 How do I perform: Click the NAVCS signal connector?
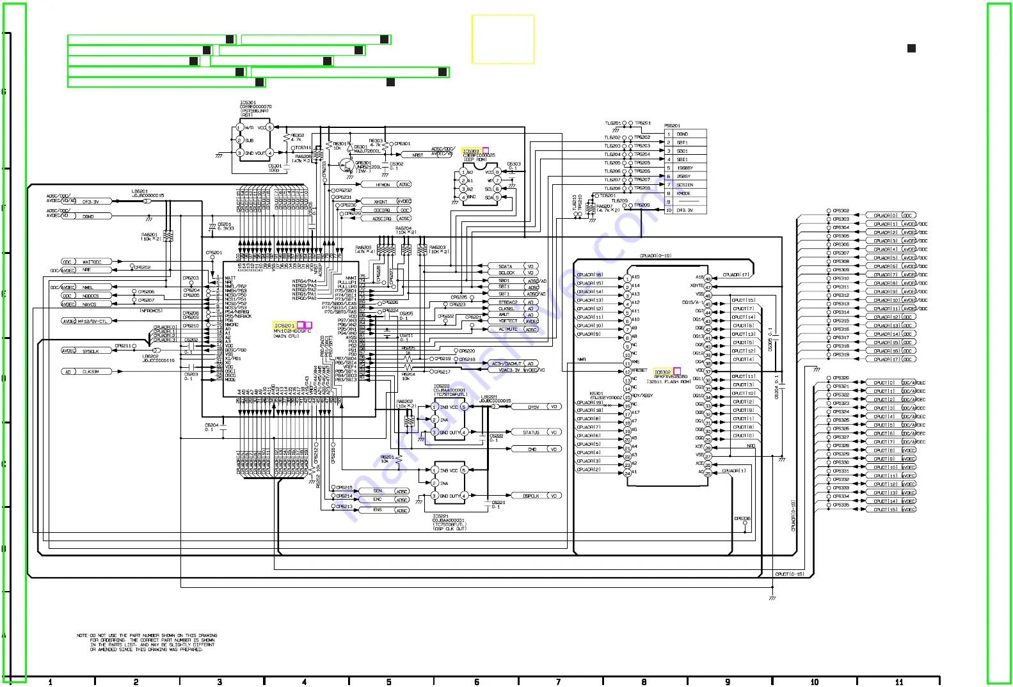click(86, 304)
